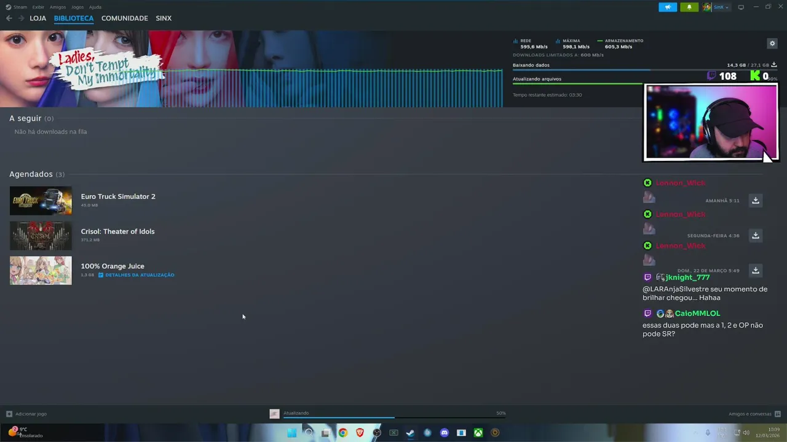This screenshot has height=442, width=787.
Task: Click the Agendados section header
Action: [37, 174]
